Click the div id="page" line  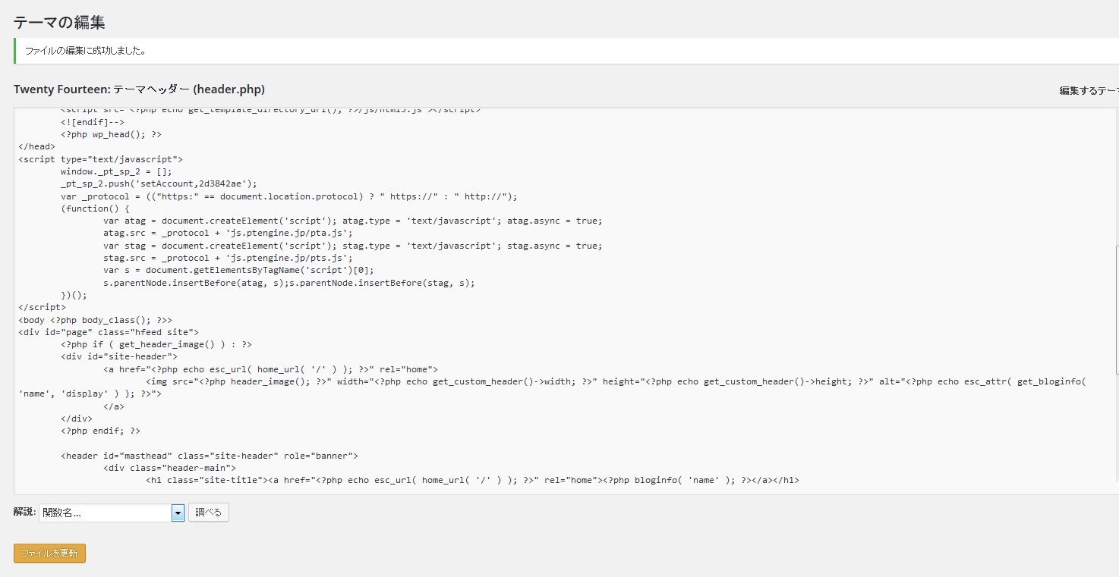pyautogui.click(x=108, y=332)
